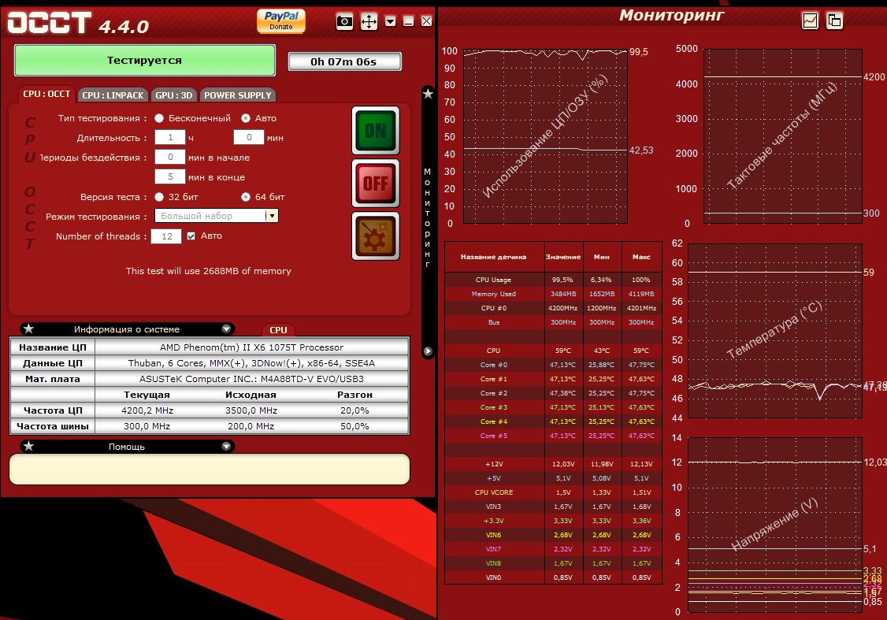The width and height of the screenshot is (887, 620).
Task: Click the Напряжение voltage graph
Action: 775,525
